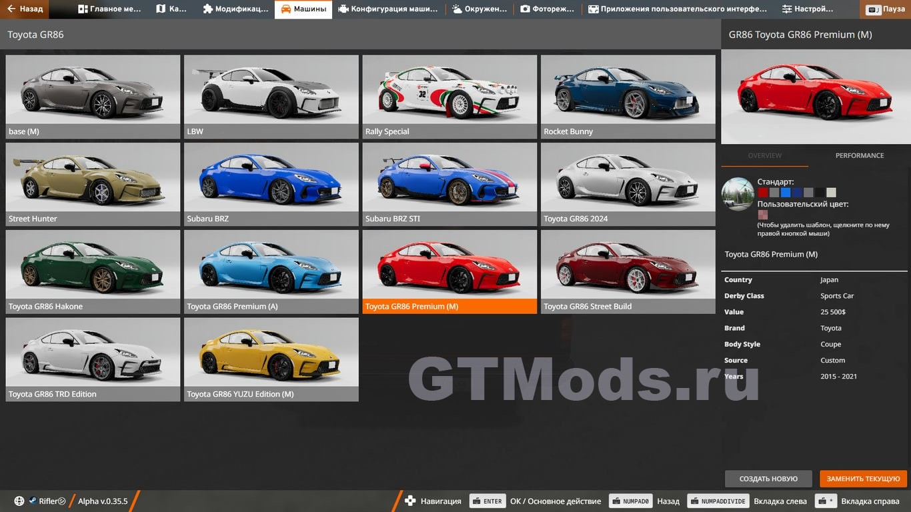Click the Навигация d-pad icon
The width and height of the screenshot is (911, 512).
(410, 501)
